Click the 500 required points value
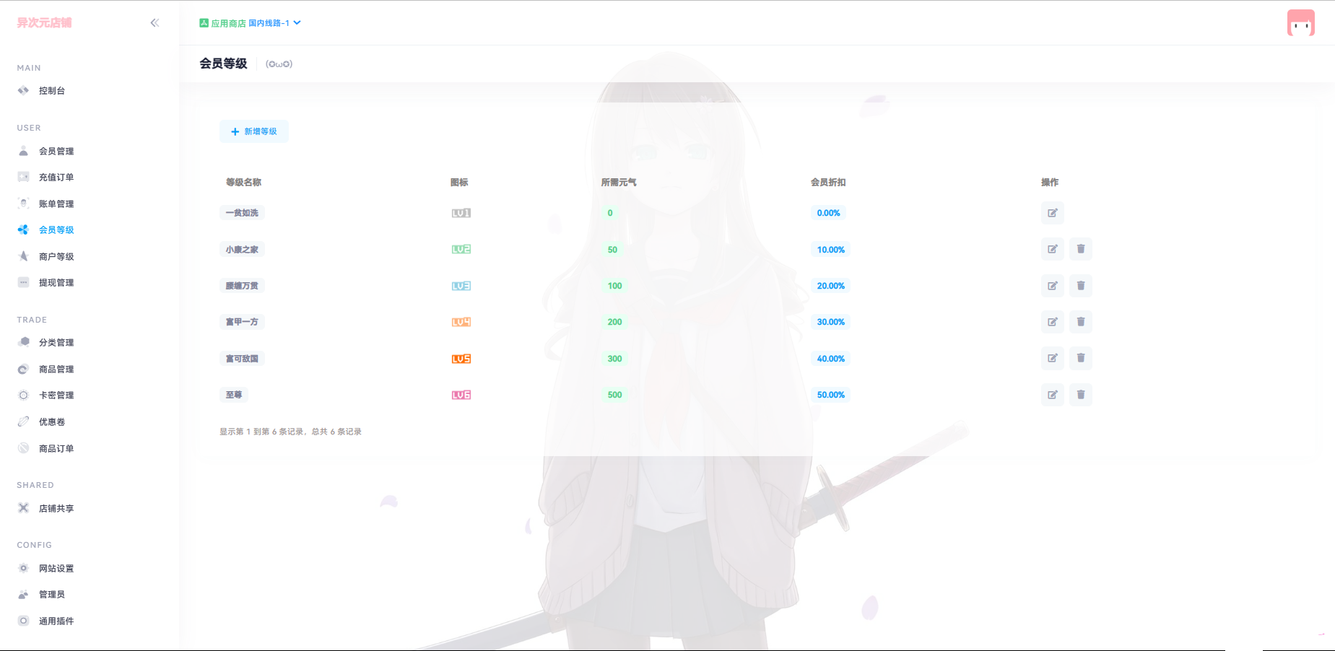This screenshot has height=651, width=1335. (x=614, y=395)
